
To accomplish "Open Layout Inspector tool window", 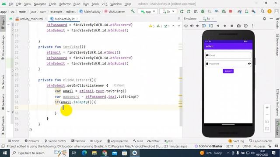I will click(x=261, y=141).
